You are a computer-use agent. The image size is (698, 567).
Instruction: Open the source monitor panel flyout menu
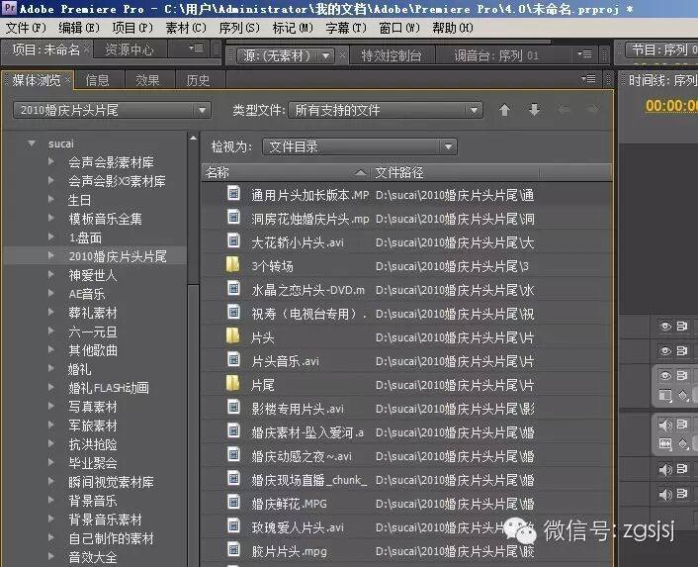click(584, 54)
